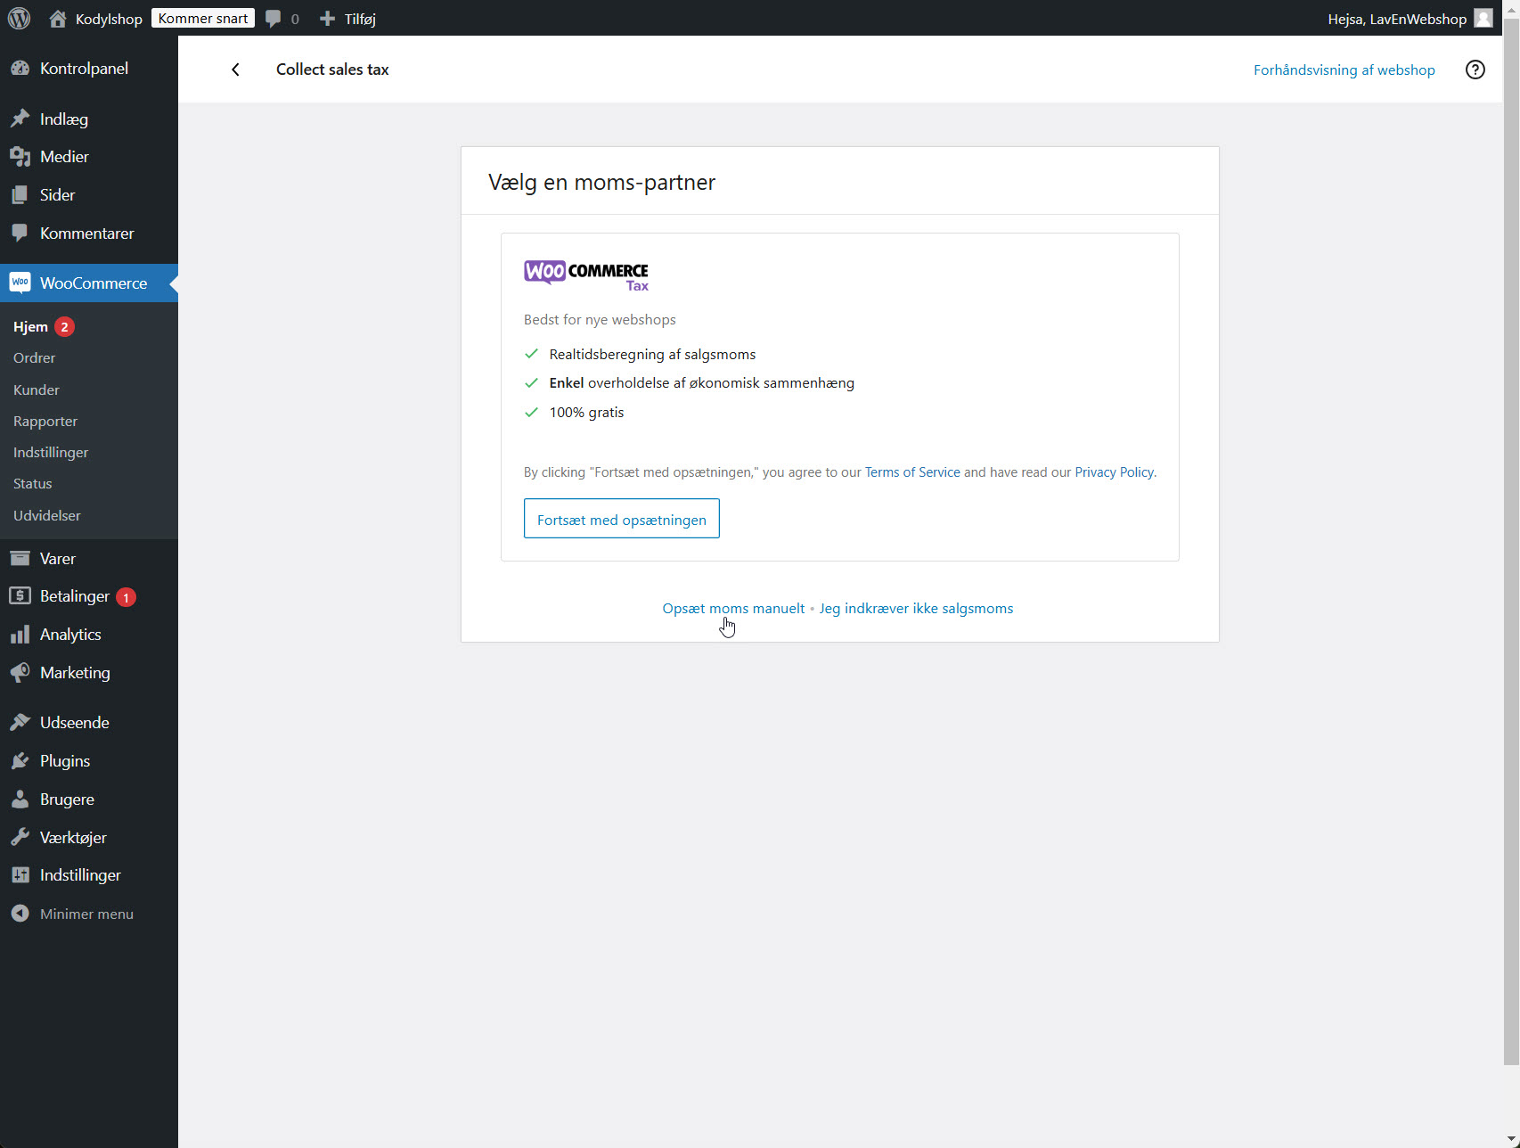Open the Betalinger menu item
Screen dimensions: 1520x1148
75,596
